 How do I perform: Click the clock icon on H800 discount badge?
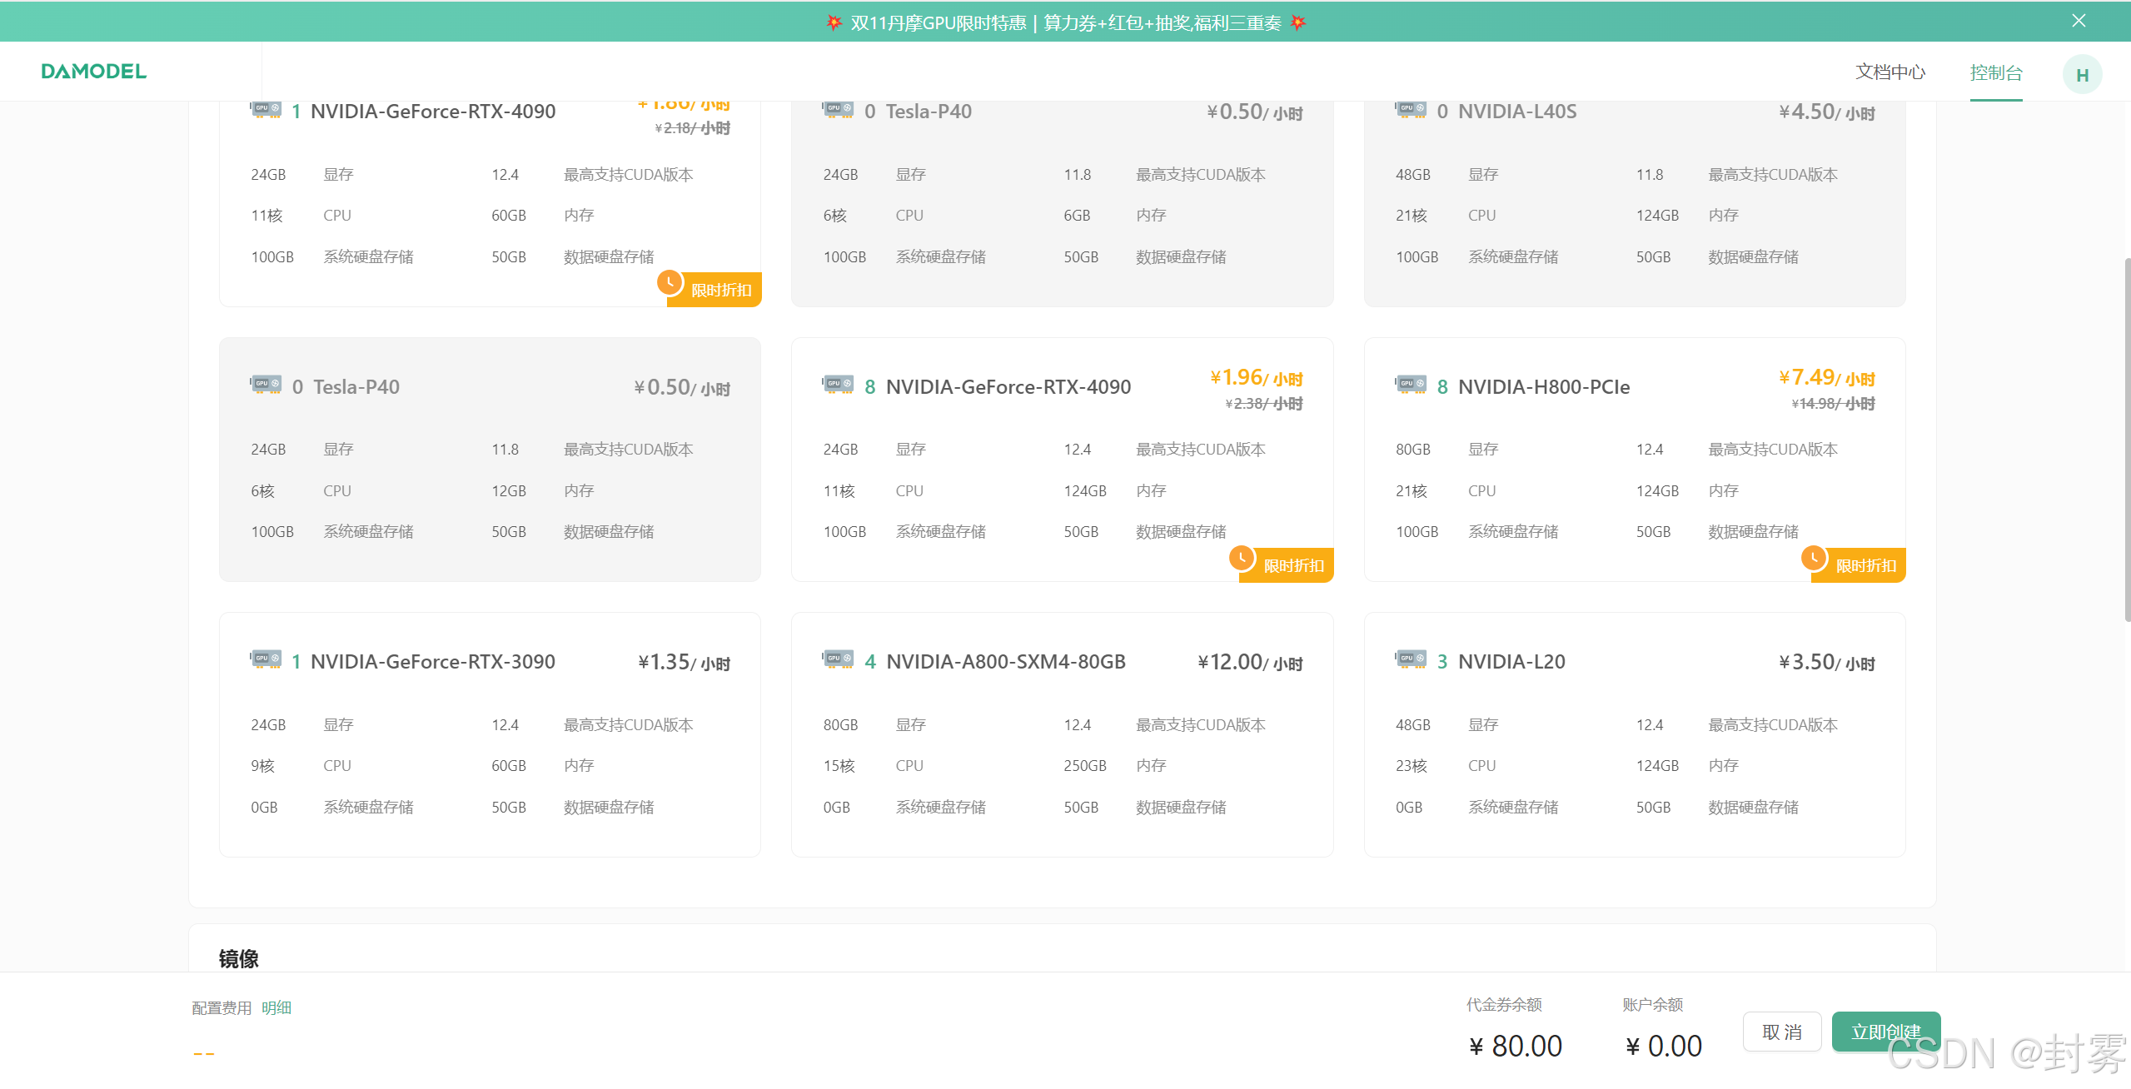click(1813, 557)
